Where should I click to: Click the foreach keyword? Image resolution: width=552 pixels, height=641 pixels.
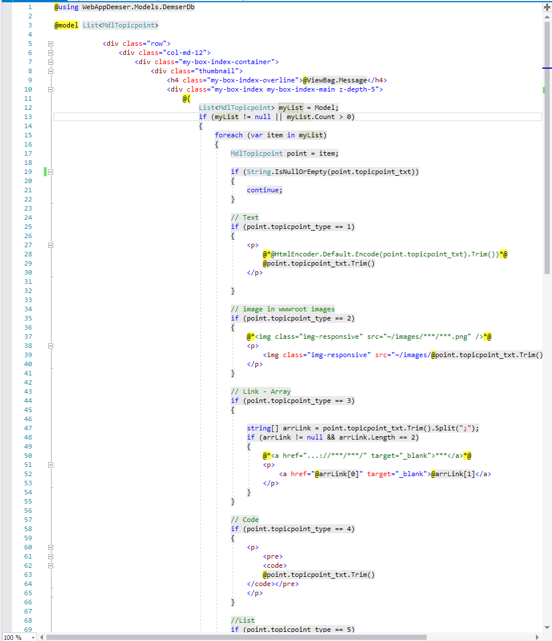coord(228,135)
